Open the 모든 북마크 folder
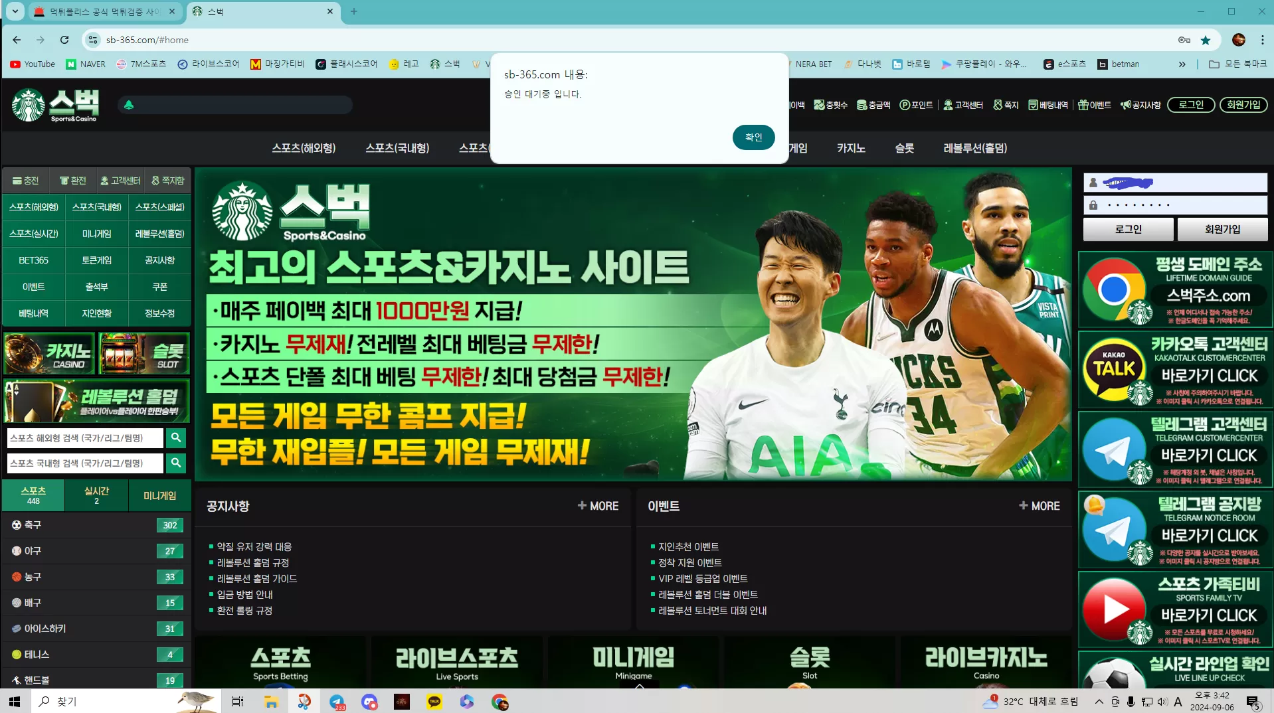This screenshot has height=713, width=1274. tap(1238, 64)
